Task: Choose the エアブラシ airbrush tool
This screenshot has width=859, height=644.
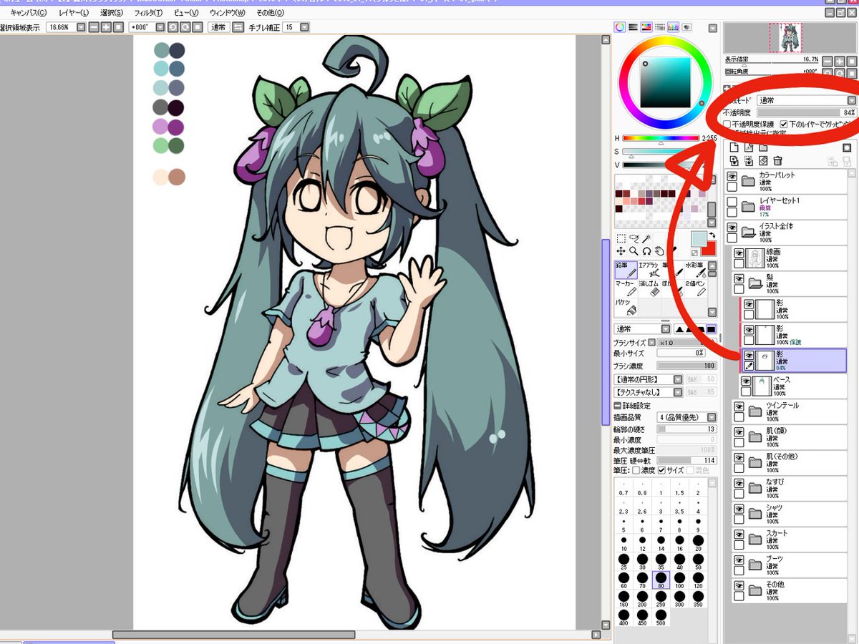Action: click(649, 270)
